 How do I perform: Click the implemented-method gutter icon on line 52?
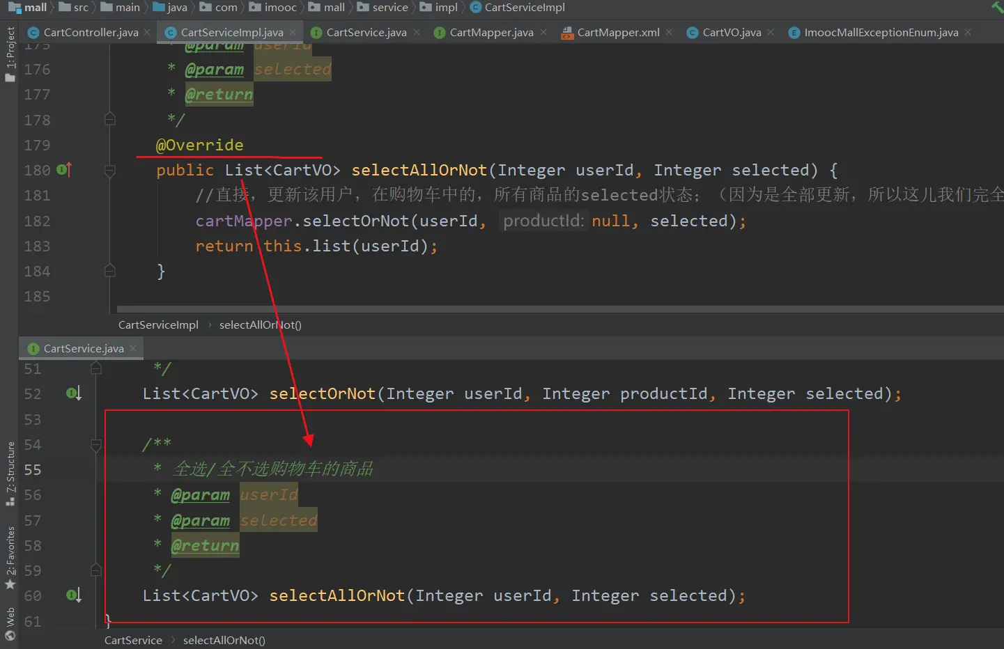(x=73, y=393)
